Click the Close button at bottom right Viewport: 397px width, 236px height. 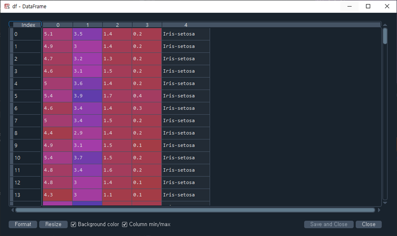[x=368, y=224]
